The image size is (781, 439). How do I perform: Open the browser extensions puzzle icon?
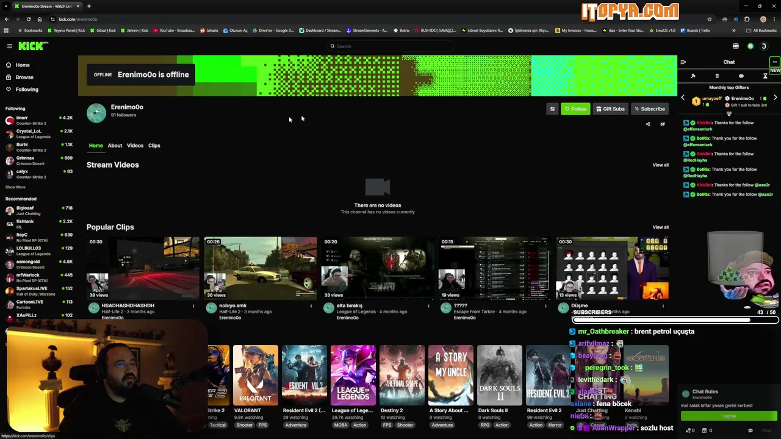(x=747, y=20)
